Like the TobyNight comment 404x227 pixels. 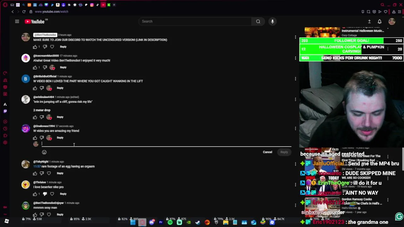(35, 173)
